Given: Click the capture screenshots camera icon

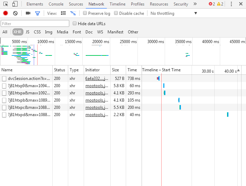Looking at the screenshot, I should coord(28,13).
